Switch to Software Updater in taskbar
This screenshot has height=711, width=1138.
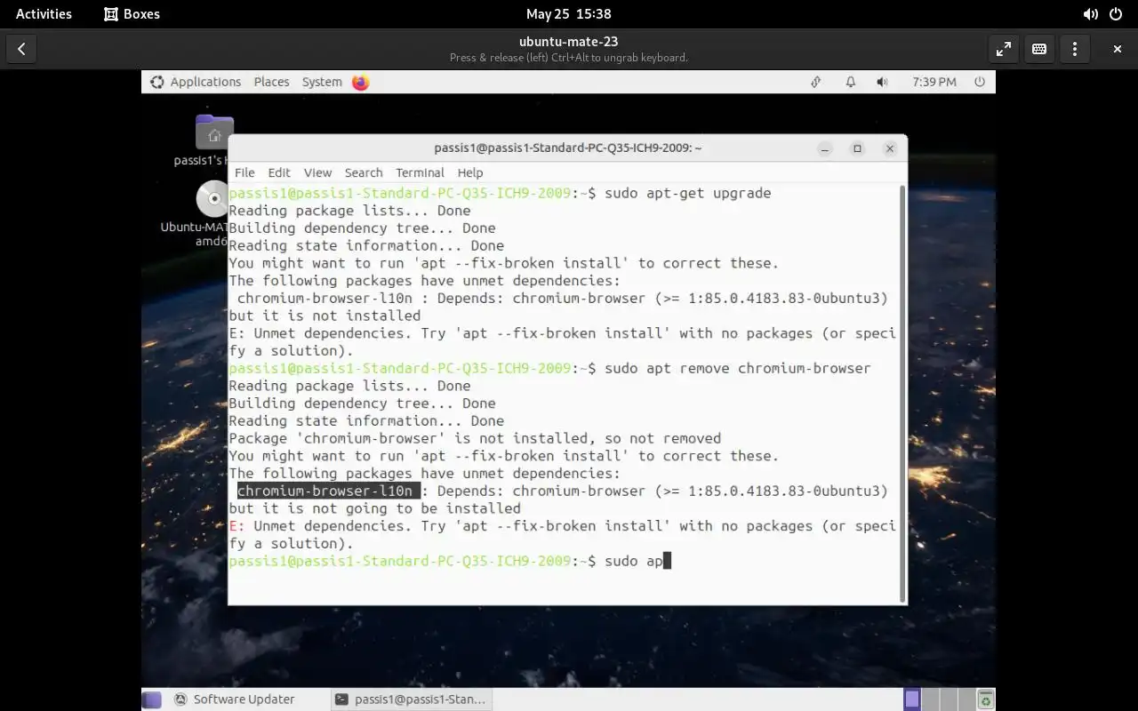point(235,699)
